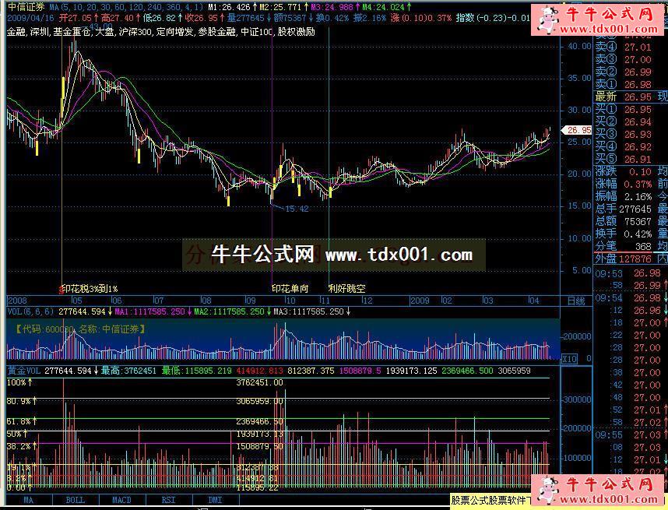Switch to the MA indicator tab
The width and height of the screenshot is (668, 510).
(x=29, y=500)
